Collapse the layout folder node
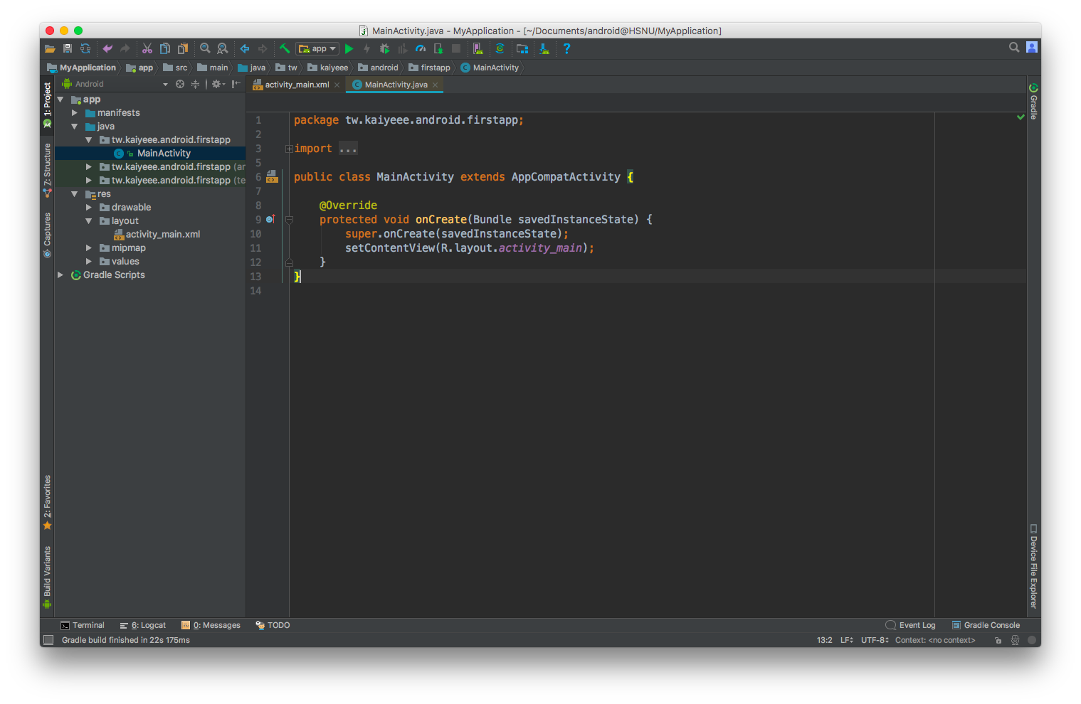The width and height of the screenshot is (1081, 704). coord(89,221)
